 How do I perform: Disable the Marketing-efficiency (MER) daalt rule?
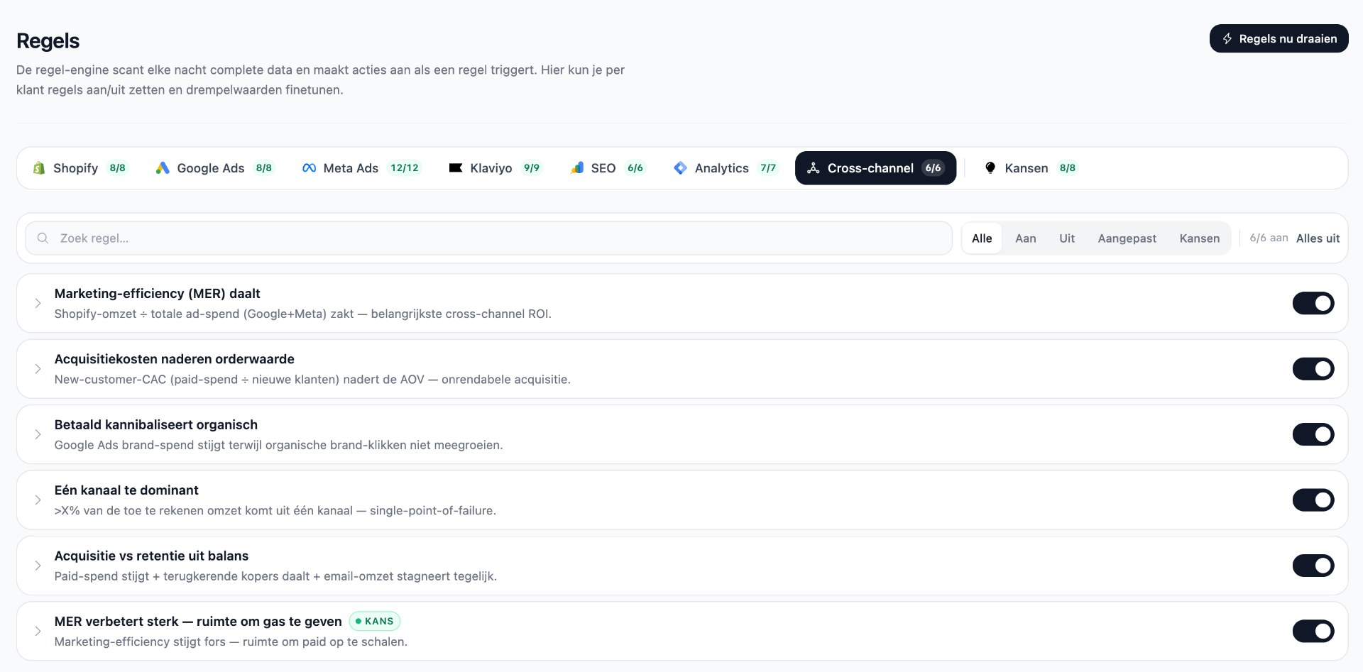coord(1313,303)
